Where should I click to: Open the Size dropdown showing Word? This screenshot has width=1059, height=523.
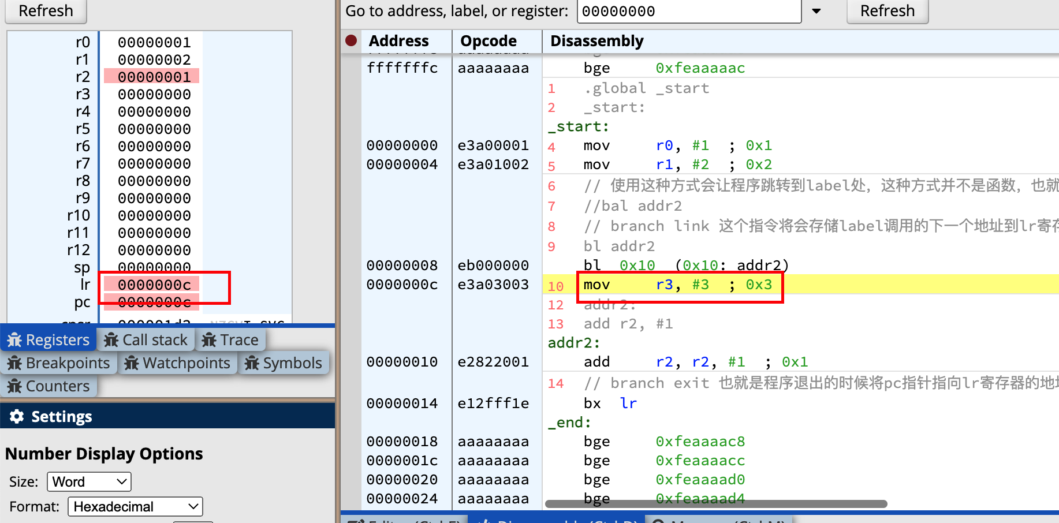coord(89,481)
